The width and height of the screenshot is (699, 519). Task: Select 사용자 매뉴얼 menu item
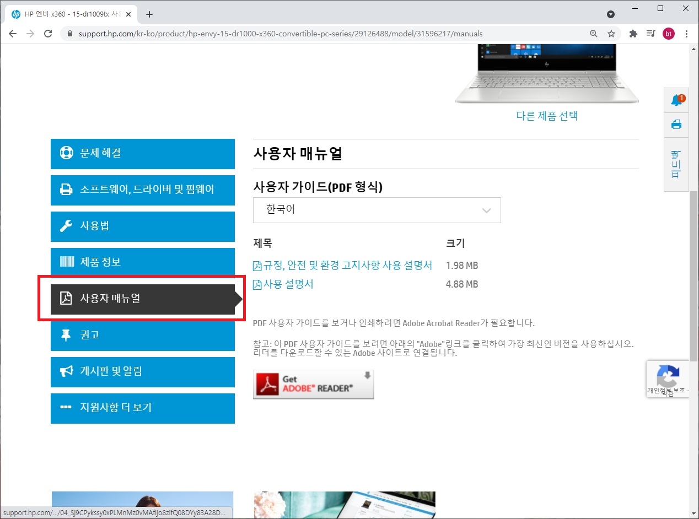pos(143,299)
